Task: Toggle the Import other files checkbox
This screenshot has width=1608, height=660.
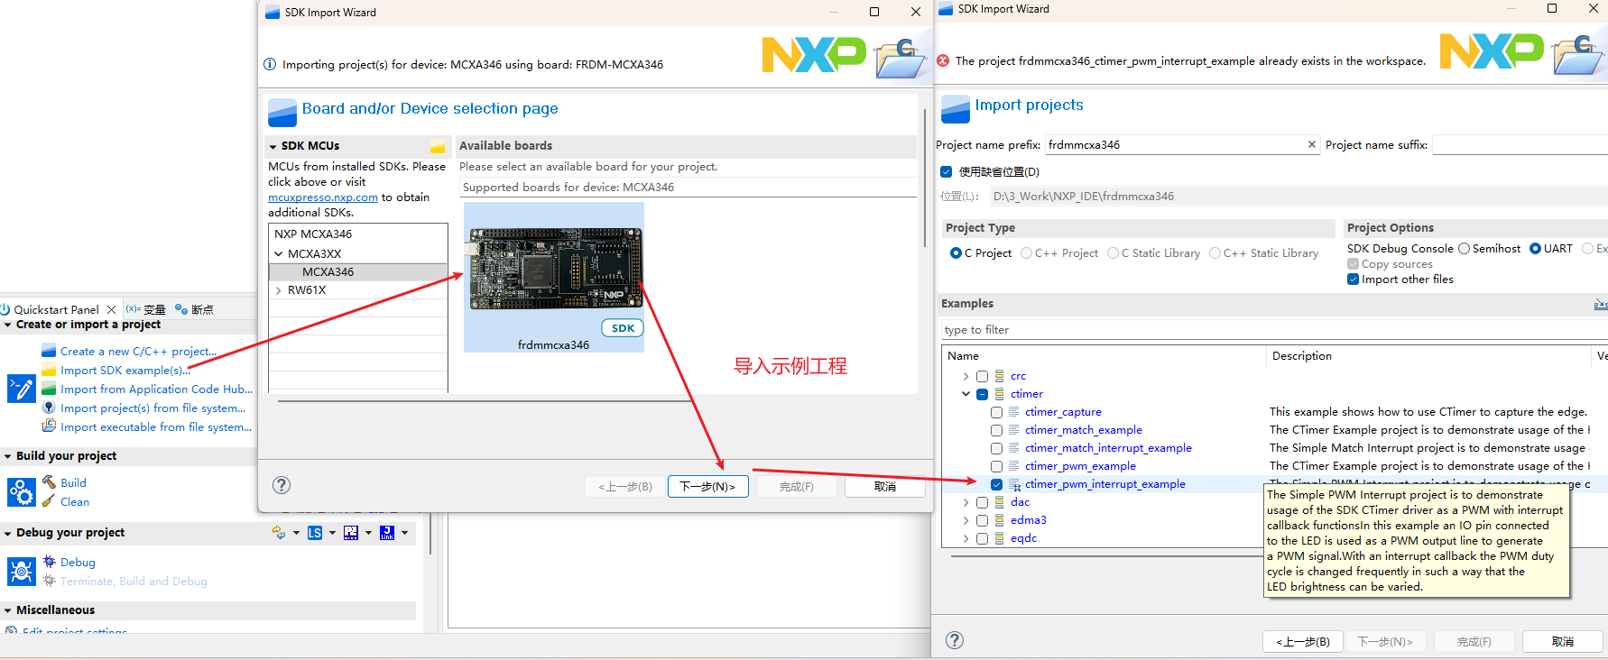Action: (x=1353, y=280)
